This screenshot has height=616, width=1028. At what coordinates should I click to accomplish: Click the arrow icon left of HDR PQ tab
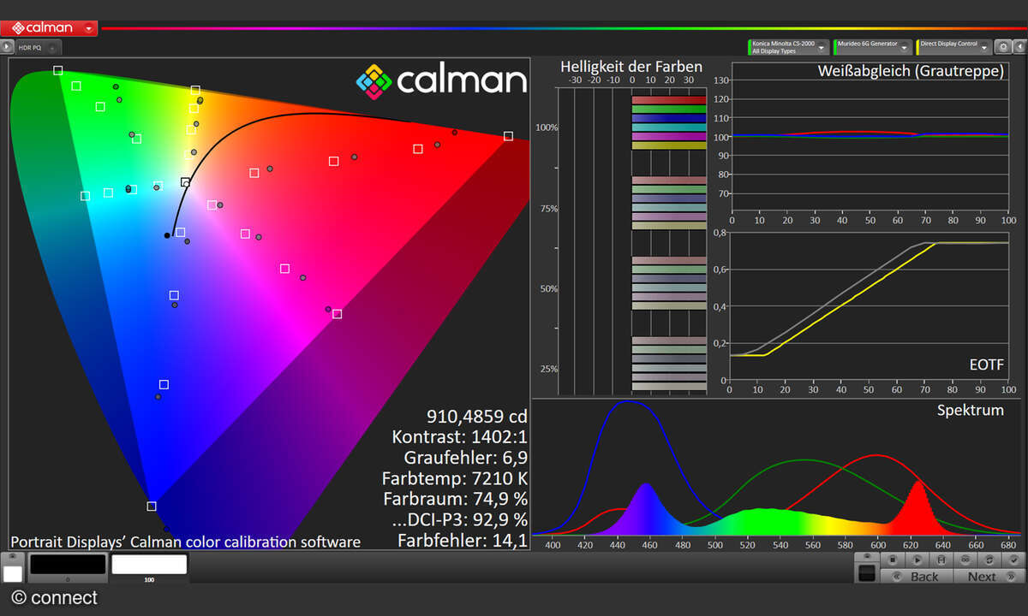point(8,47)
